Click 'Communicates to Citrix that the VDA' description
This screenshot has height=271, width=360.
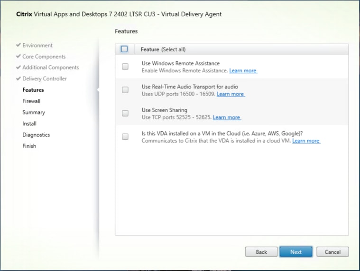click(x=216, y=141)
